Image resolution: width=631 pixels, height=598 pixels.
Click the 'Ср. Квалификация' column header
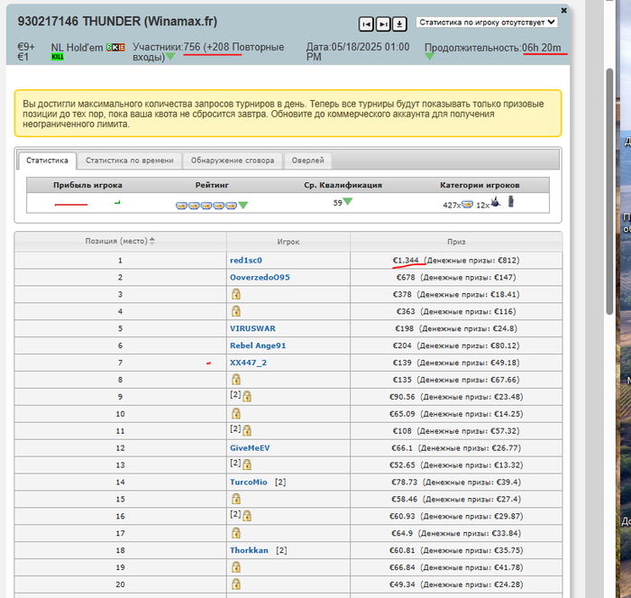pyautogui.click(x=343, y=185)
